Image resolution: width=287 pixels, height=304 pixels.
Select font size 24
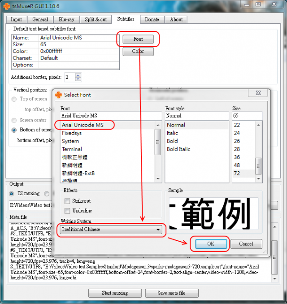pyautogui.click(x=244, y=133)
